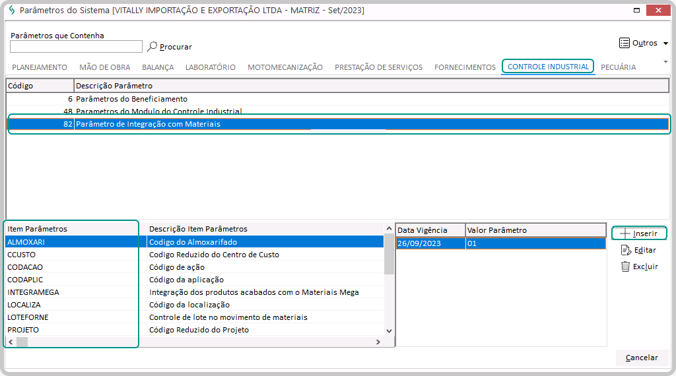Click the Código de ação description
This screenshot has height=376, width=676.
click(x=177, y=267)
